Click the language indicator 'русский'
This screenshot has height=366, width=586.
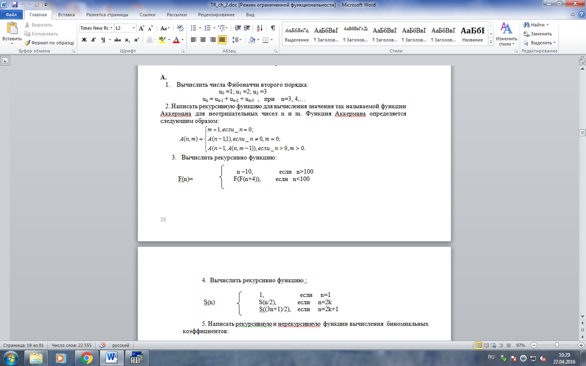[121, 345]
